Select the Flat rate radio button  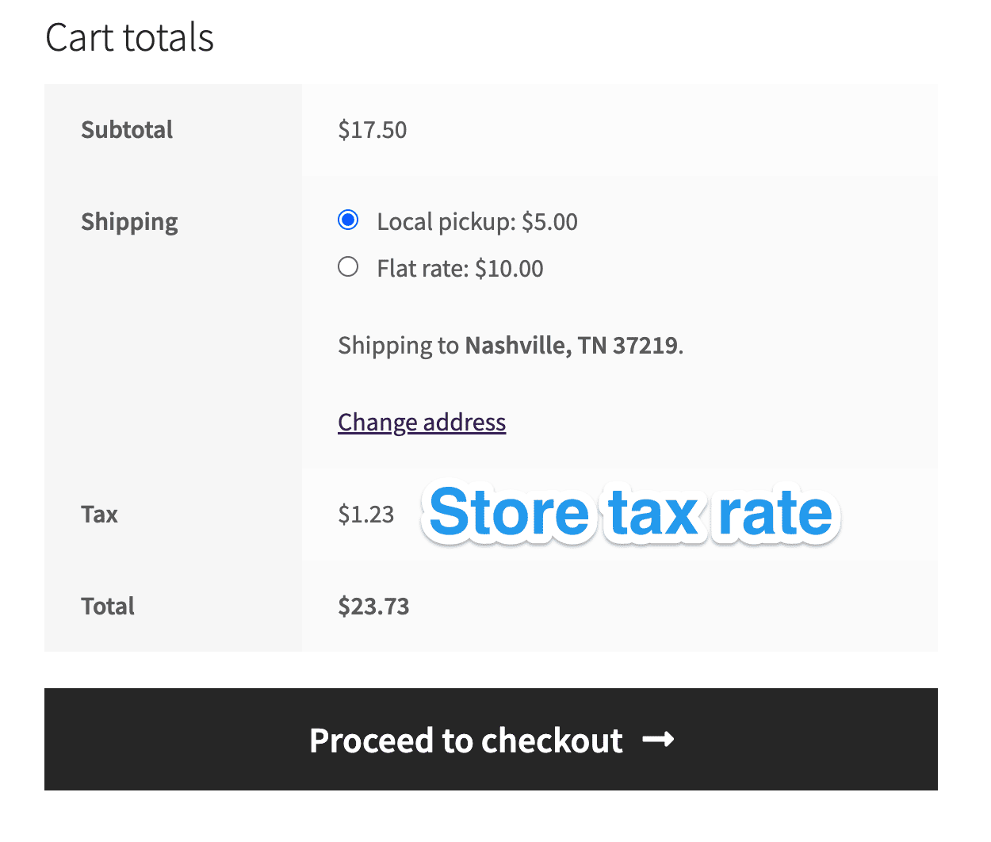(348, 266)
